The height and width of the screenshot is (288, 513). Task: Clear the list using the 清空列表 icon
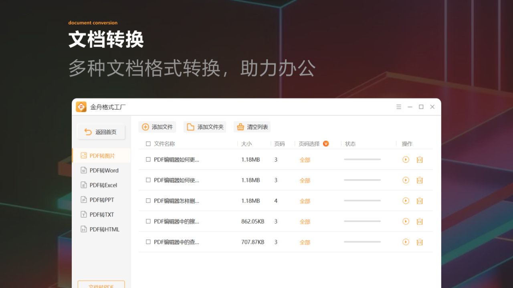point(240,127)
